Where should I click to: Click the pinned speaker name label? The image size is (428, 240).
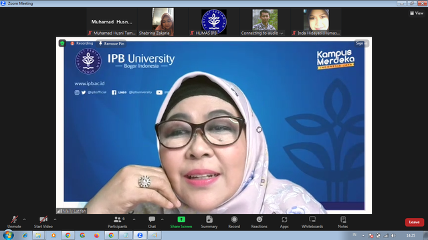(72, 211)
